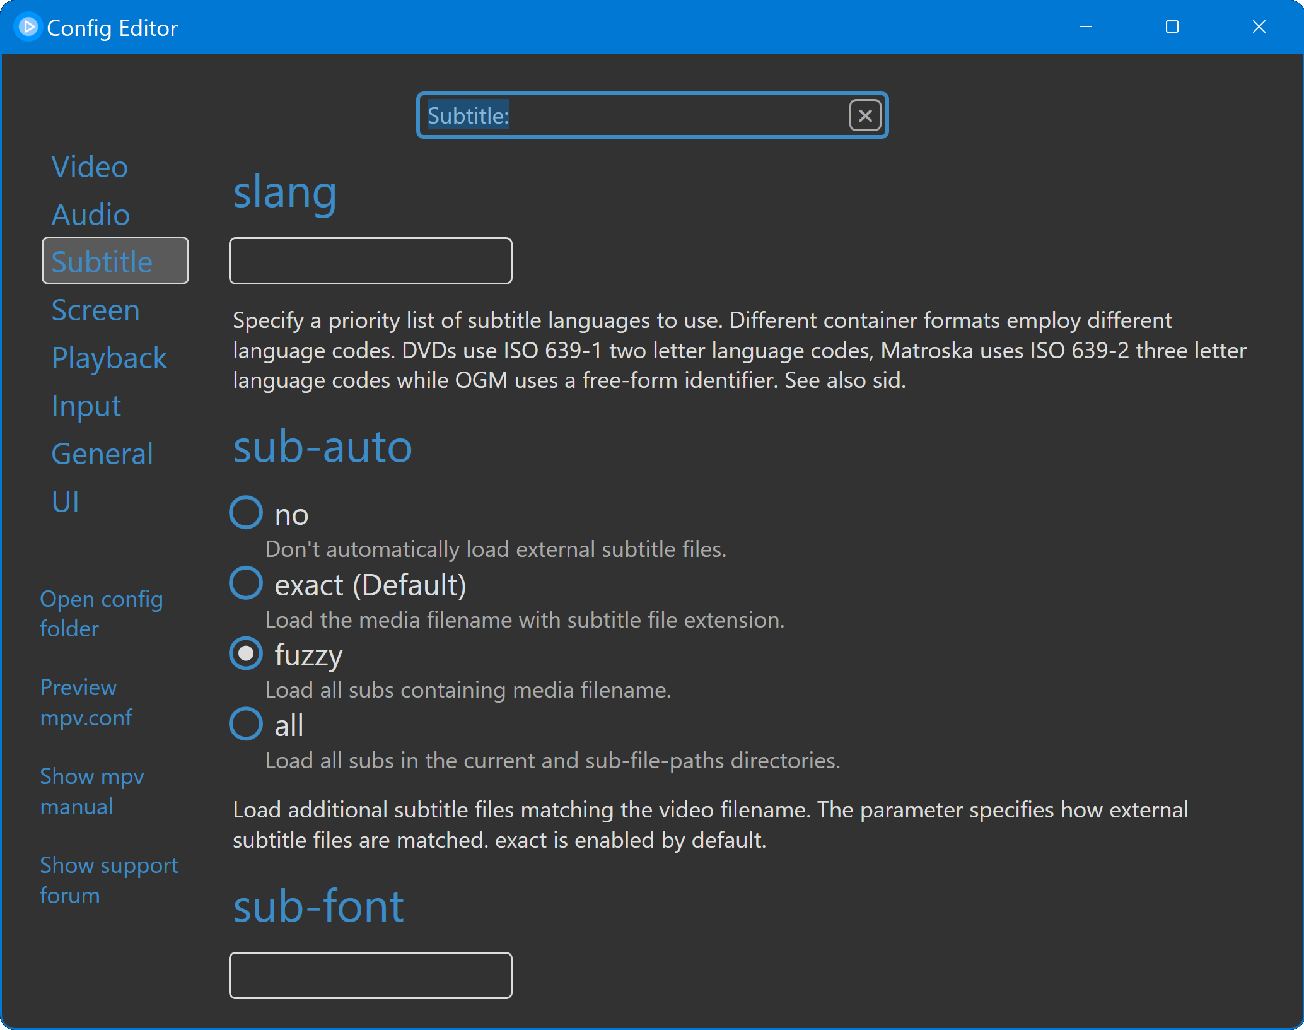The image size is (1304, 1030).
Task: Click into the slang text field
Action: (x=370, y=261)
